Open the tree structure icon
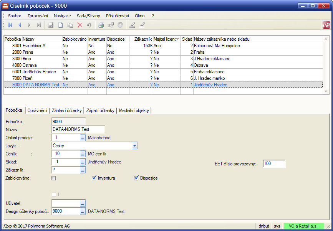Viewport: 333px width, 231px height. click(x=111, y=25)
